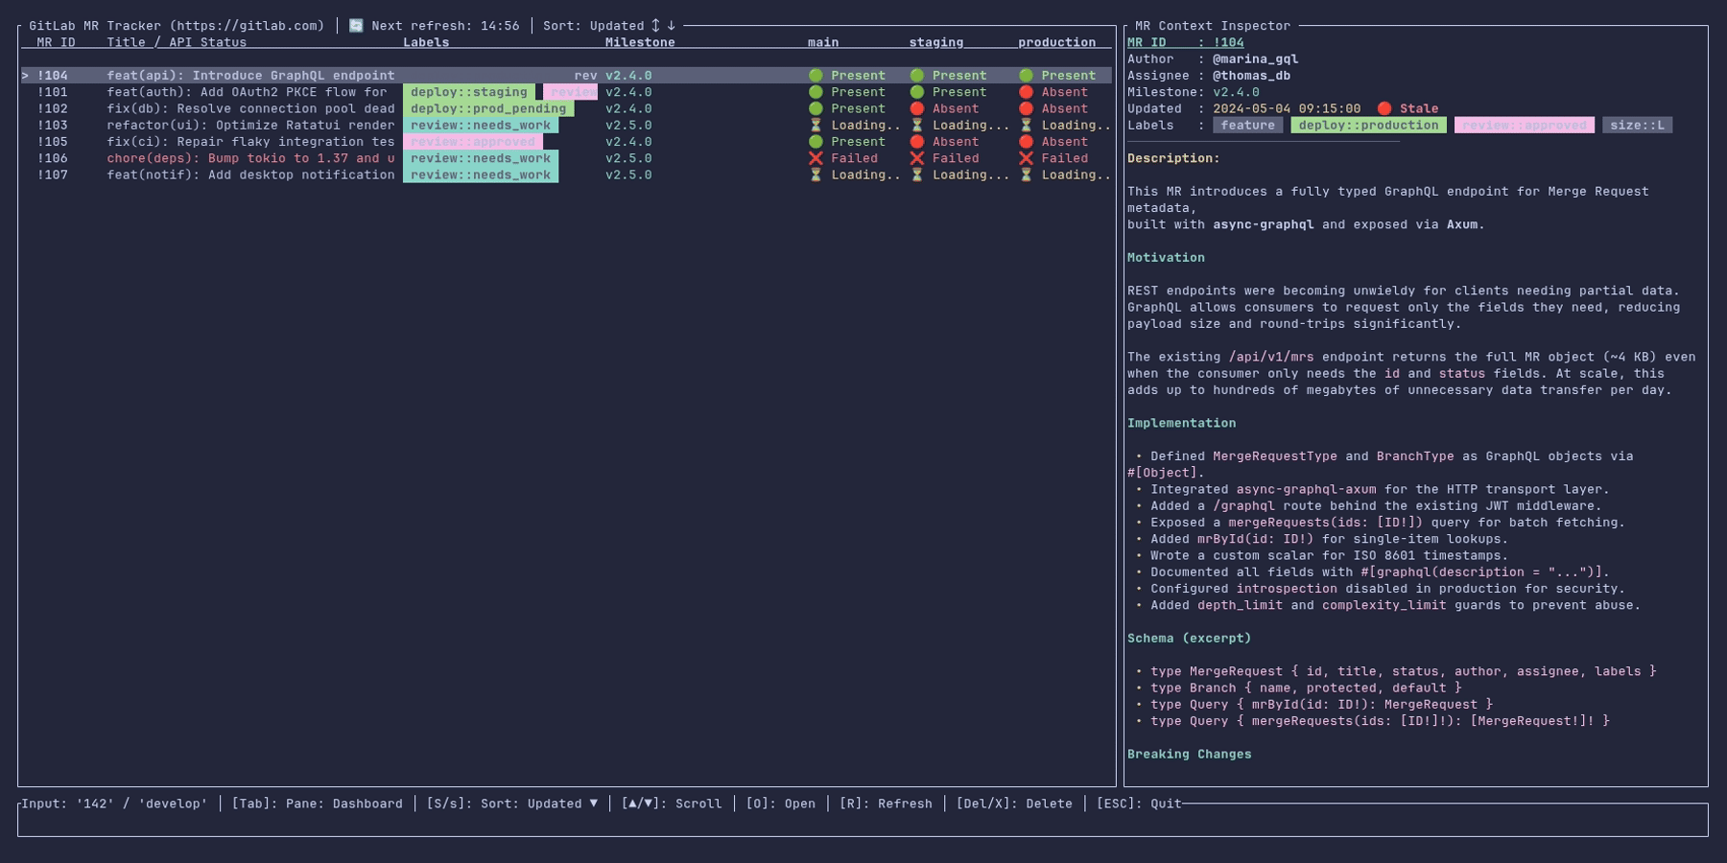Select row !106 chore(deps): Bump tokio
The width and height of the screenshot is (1727, 863).
566,158
